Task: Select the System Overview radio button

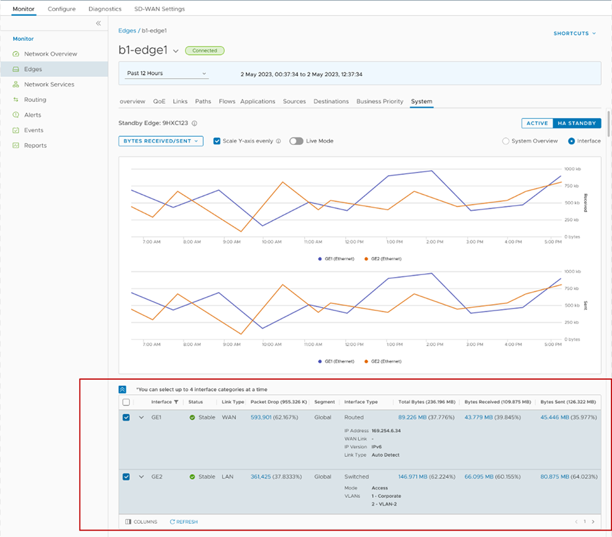Action: pos(506,141)
